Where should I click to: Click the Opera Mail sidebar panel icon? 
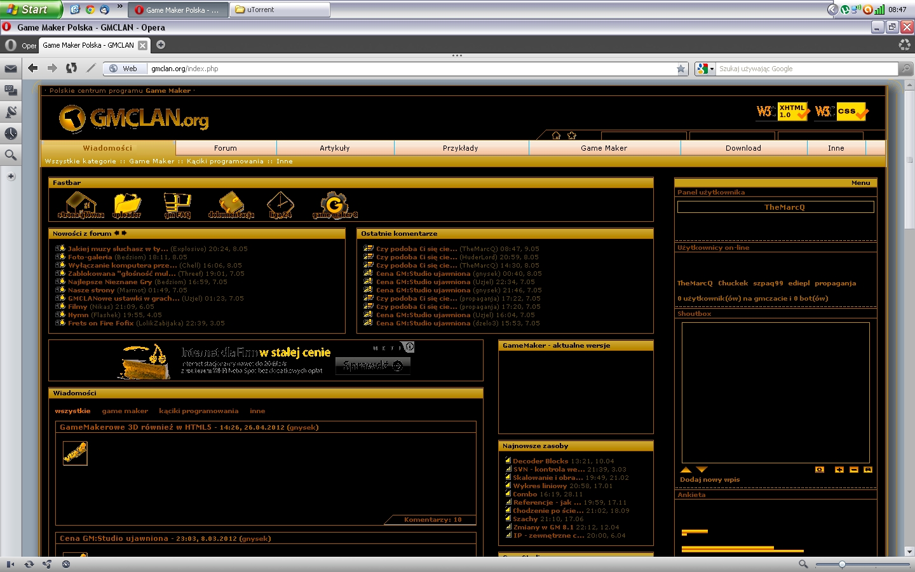(x=11, y=69)
